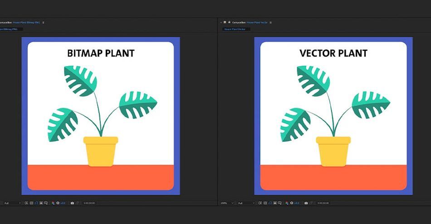
Task: Click VECTOR PLANT title text
Action: 333,53
